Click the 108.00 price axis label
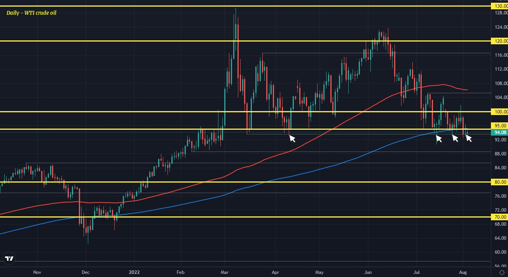 500,83
